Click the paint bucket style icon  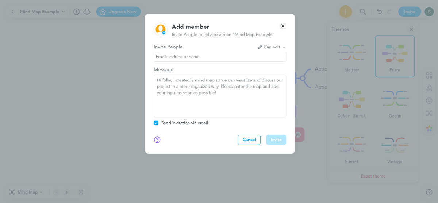[x=429, y=88]
